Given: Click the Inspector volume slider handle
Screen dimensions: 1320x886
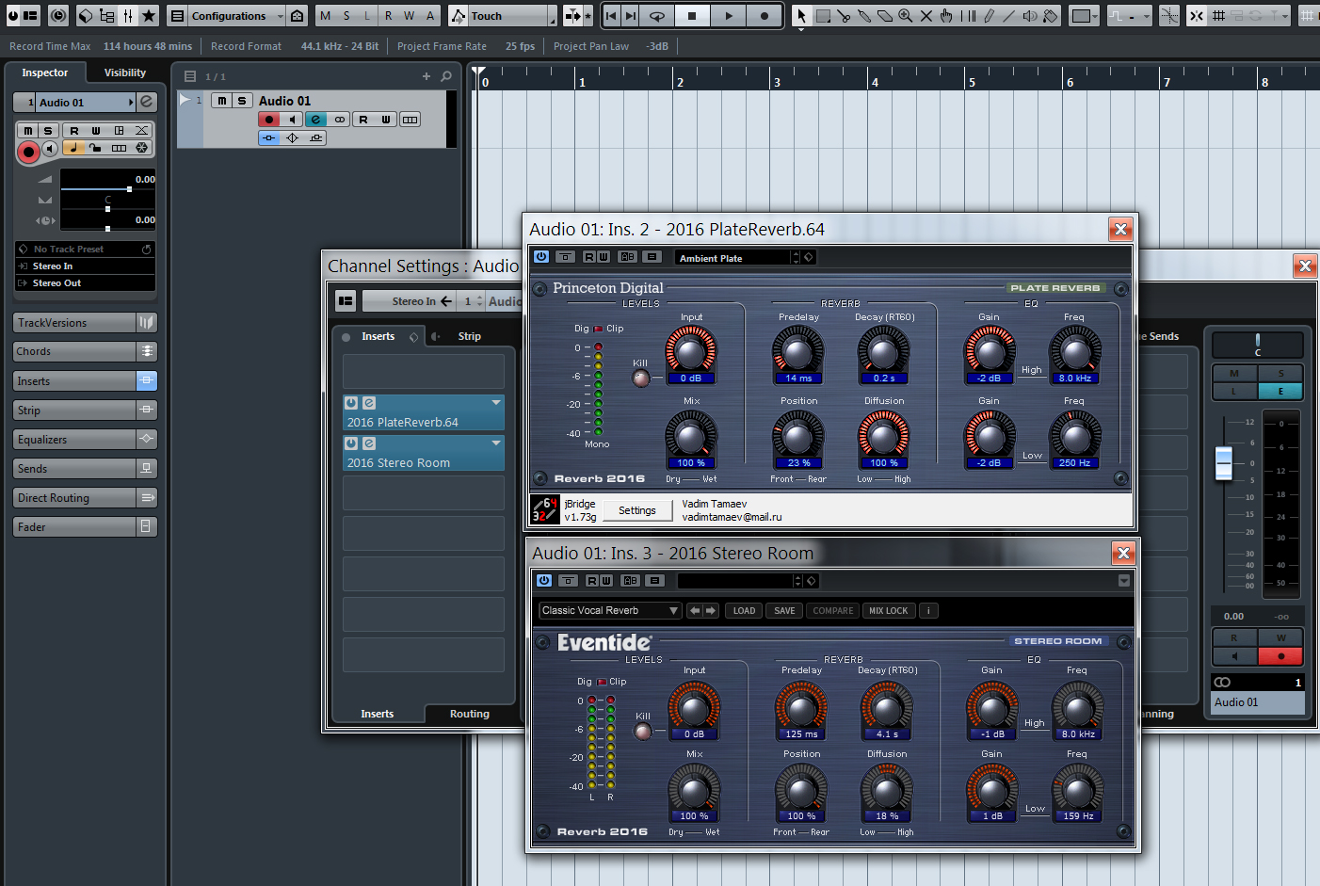Looking at the screenshot, I should tap(129, 189).
